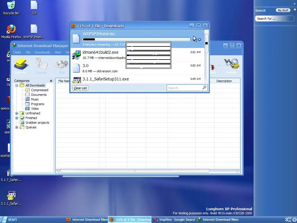Screen dimensions: 297x223
Task: Click the Clear List button
Action: coord(80,88)
